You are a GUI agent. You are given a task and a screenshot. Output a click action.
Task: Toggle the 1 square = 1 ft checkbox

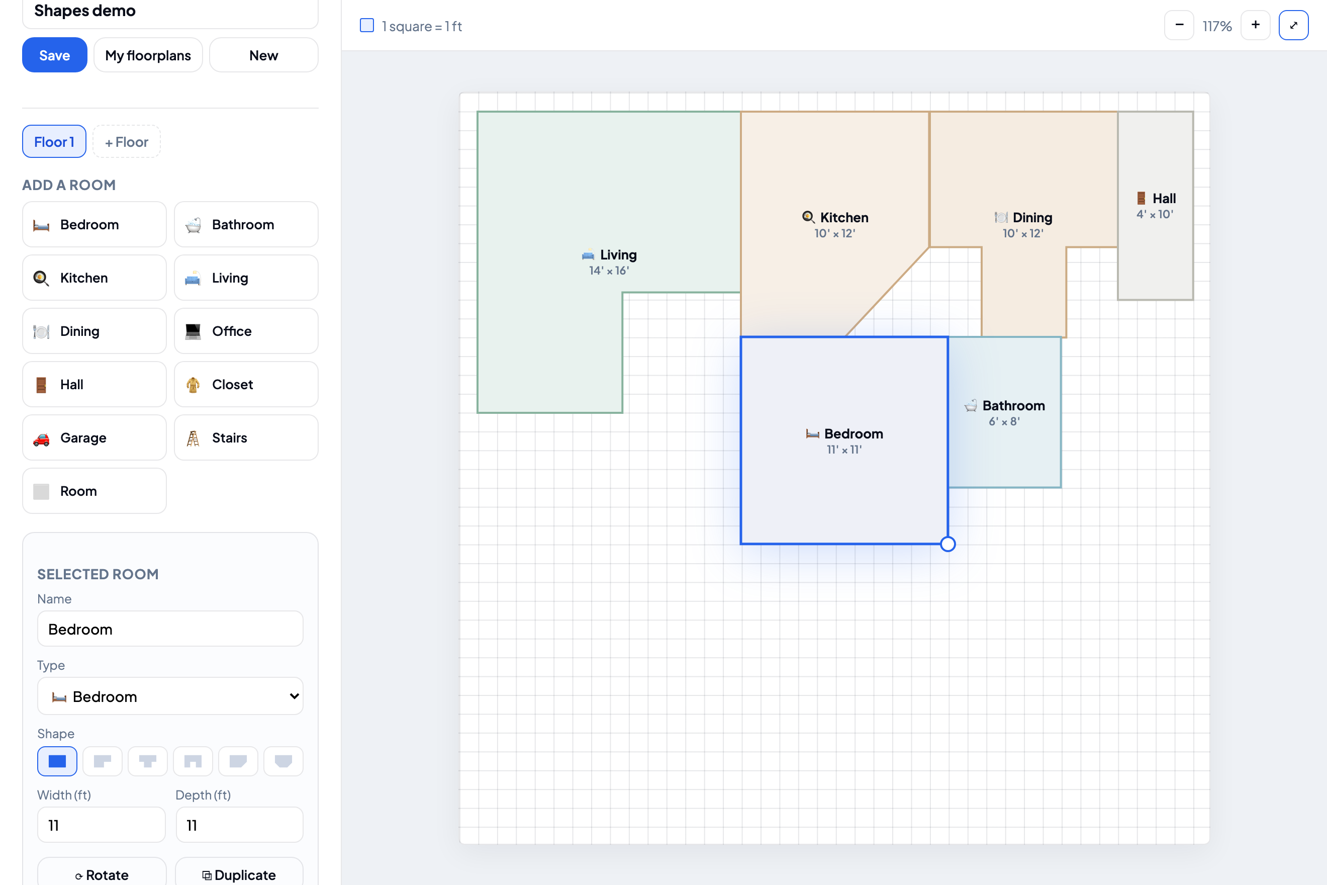pos(367,26)
